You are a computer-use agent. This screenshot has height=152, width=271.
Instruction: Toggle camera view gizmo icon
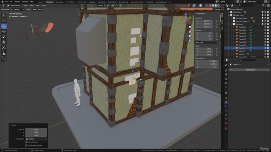pos(190,36)
